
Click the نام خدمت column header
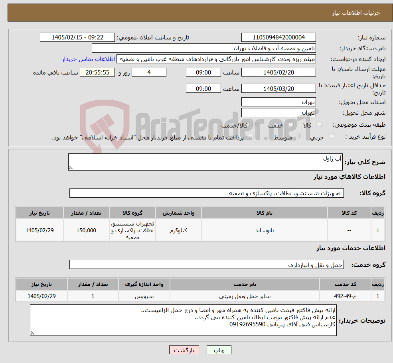coord(245,285)
